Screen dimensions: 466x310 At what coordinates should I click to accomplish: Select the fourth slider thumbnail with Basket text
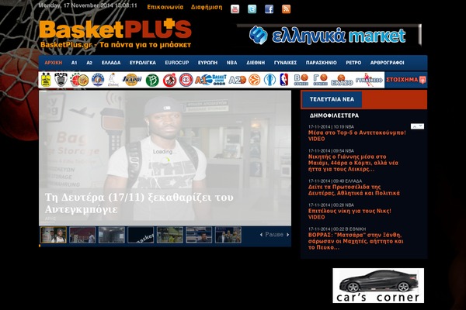pyautogui.click(x=141, y=235)
